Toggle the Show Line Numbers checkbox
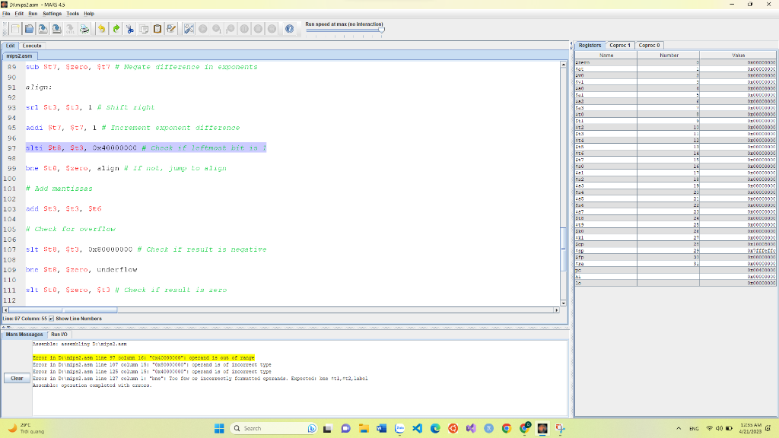 coord(51,319)
